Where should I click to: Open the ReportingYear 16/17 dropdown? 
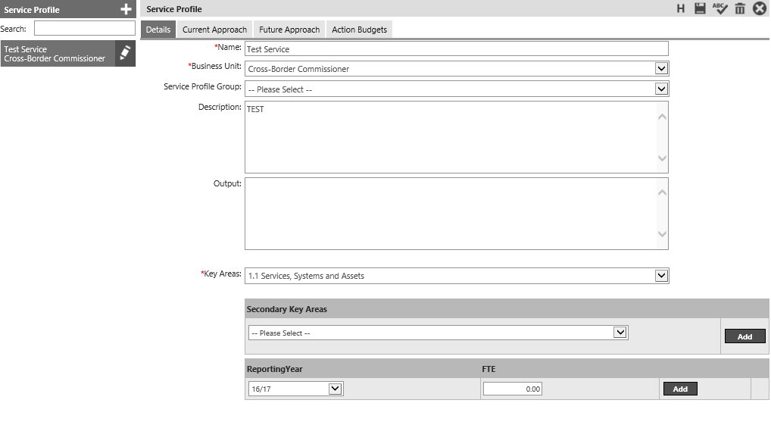[295, 389]
